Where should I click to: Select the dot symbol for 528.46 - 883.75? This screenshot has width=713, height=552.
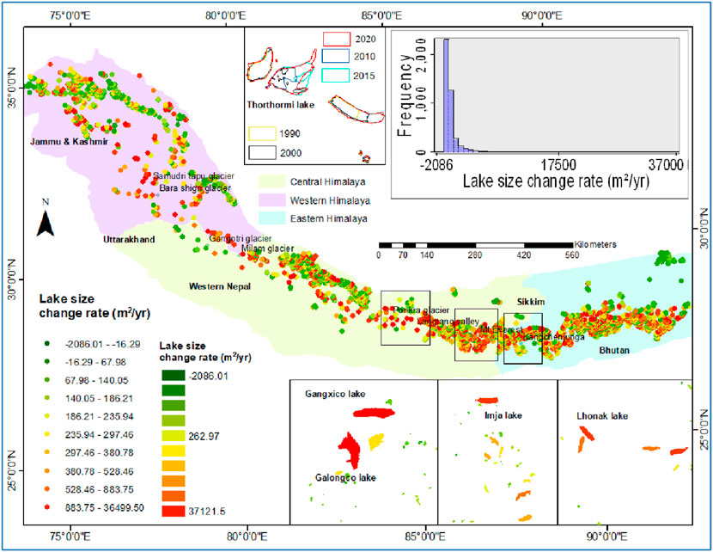tap(48, 489)
